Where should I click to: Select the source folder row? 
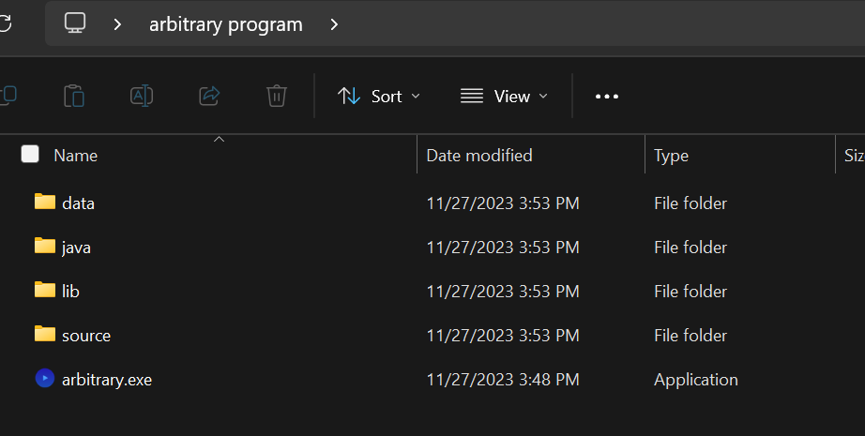[432, 335]
